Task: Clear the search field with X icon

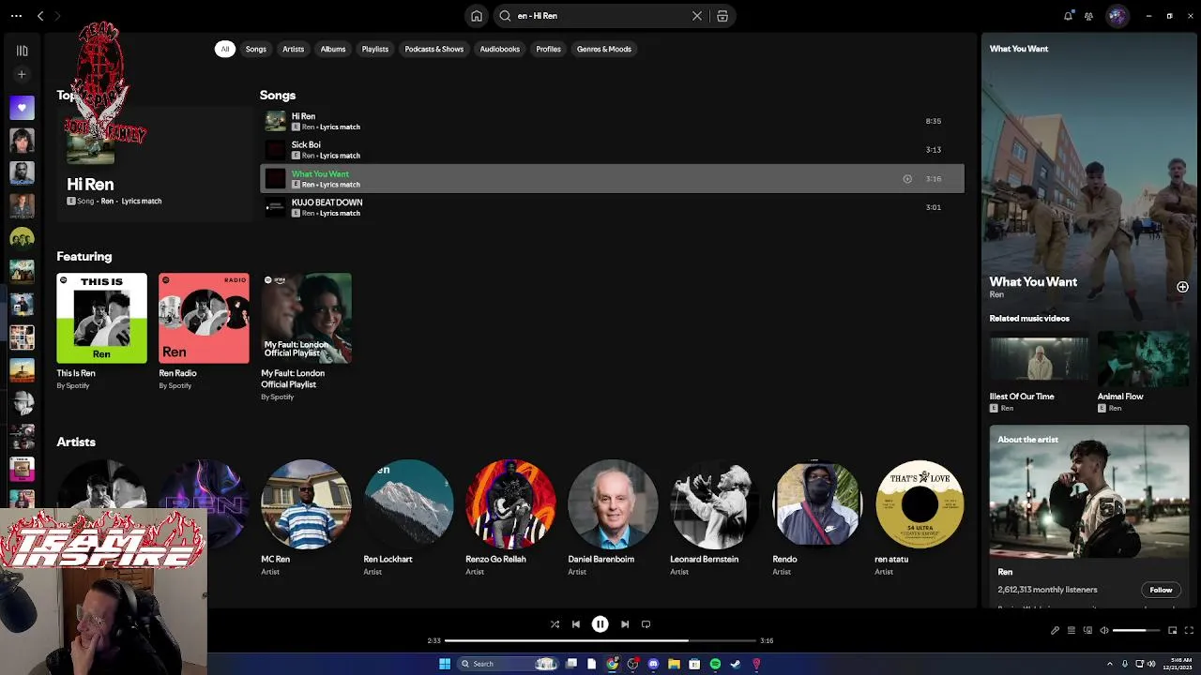Action: point(696,16)
